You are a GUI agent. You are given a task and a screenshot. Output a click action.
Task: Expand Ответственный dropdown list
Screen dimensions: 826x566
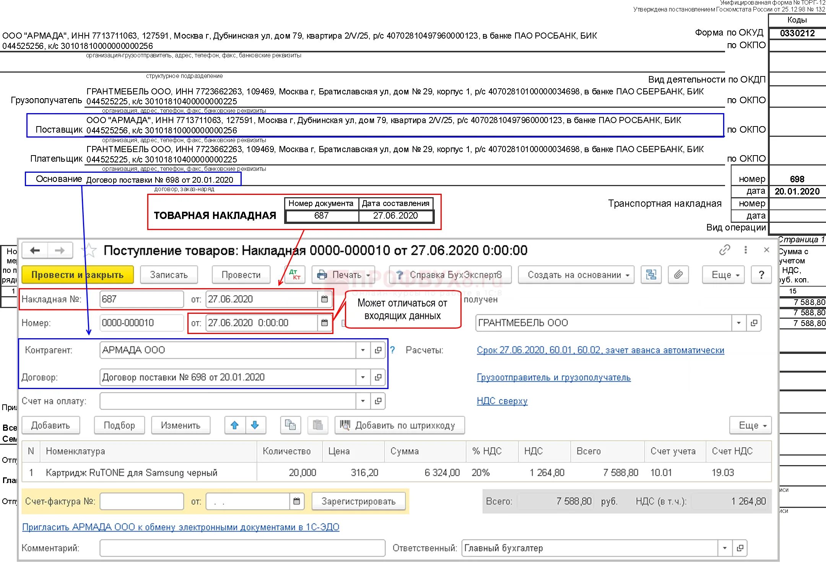pyautogui.click(x=725, y=548)
